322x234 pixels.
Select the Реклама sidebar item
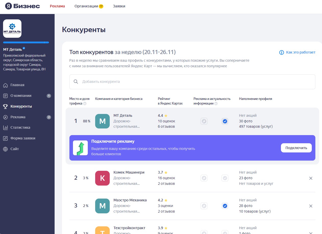coord(18,117)
